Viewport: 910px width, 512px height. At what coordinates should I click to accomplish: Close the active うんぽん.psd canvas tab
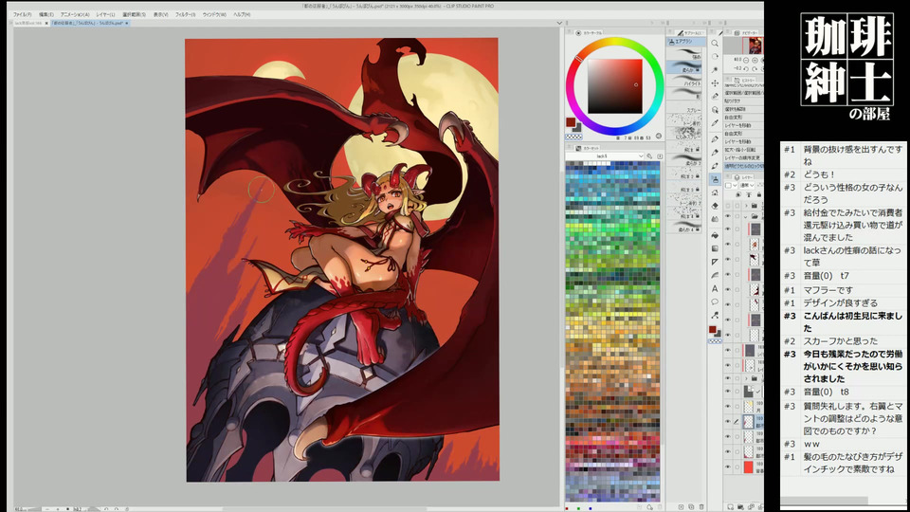pos(127,23)
